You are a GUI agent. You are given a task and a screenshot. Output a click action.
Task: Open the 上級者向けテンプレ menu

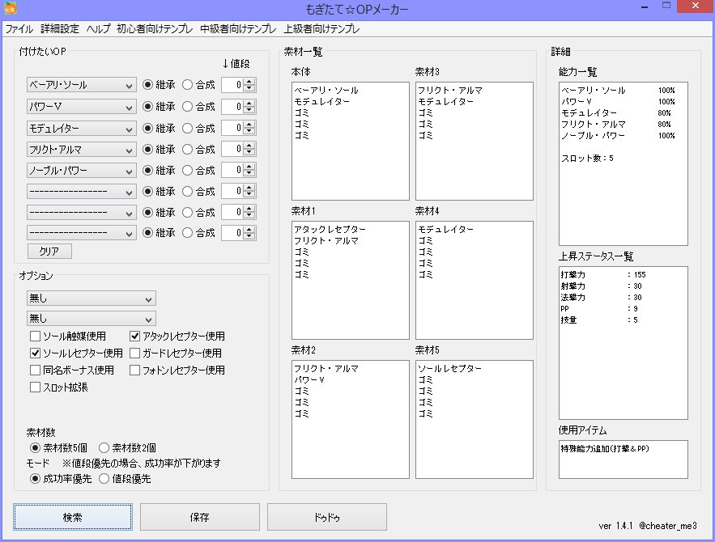pos(321,28)
